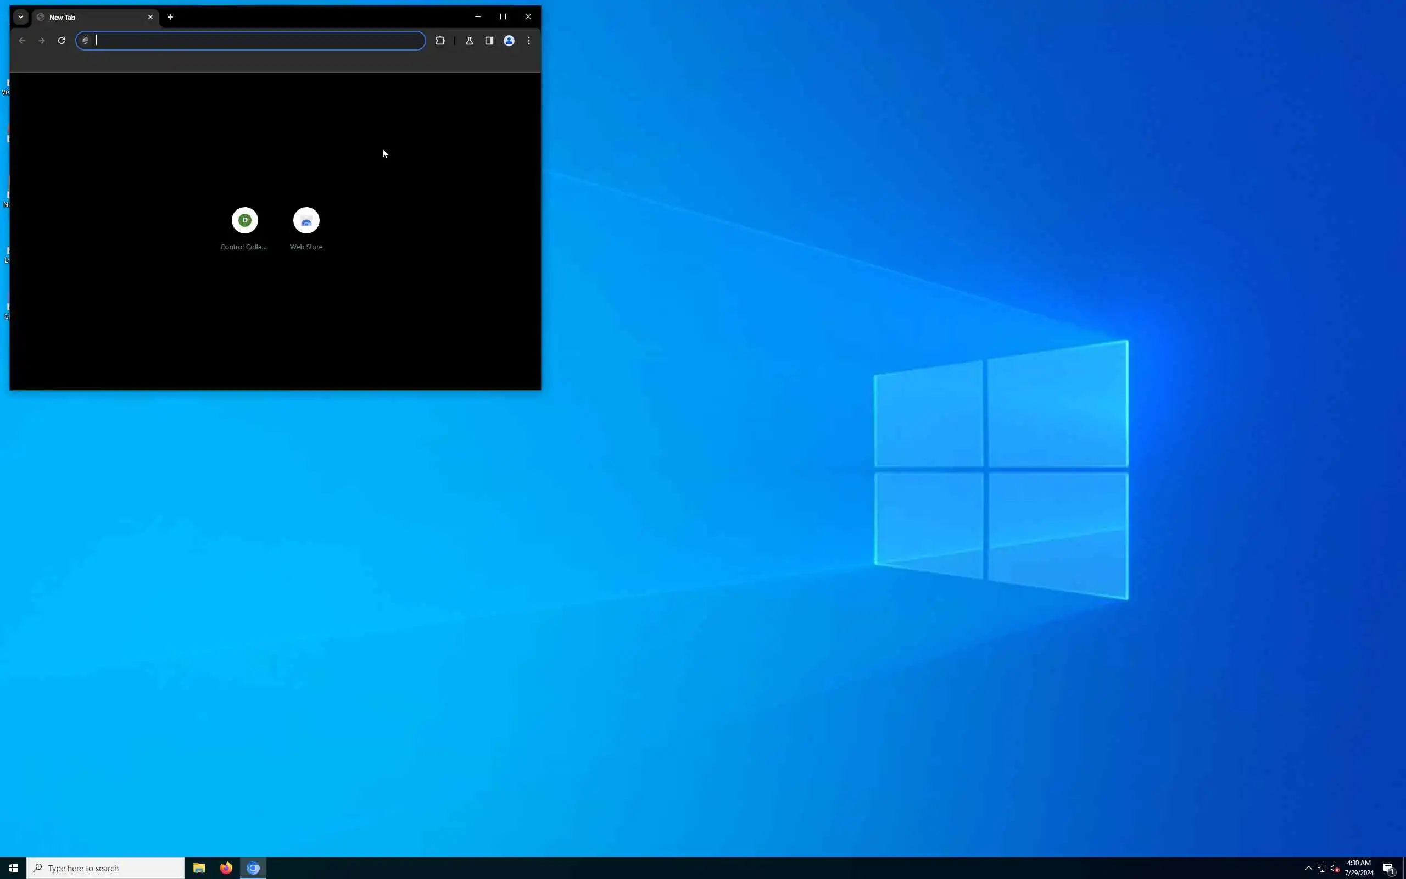
Task: Open the notification center icon
Action: coord(1388,868)
